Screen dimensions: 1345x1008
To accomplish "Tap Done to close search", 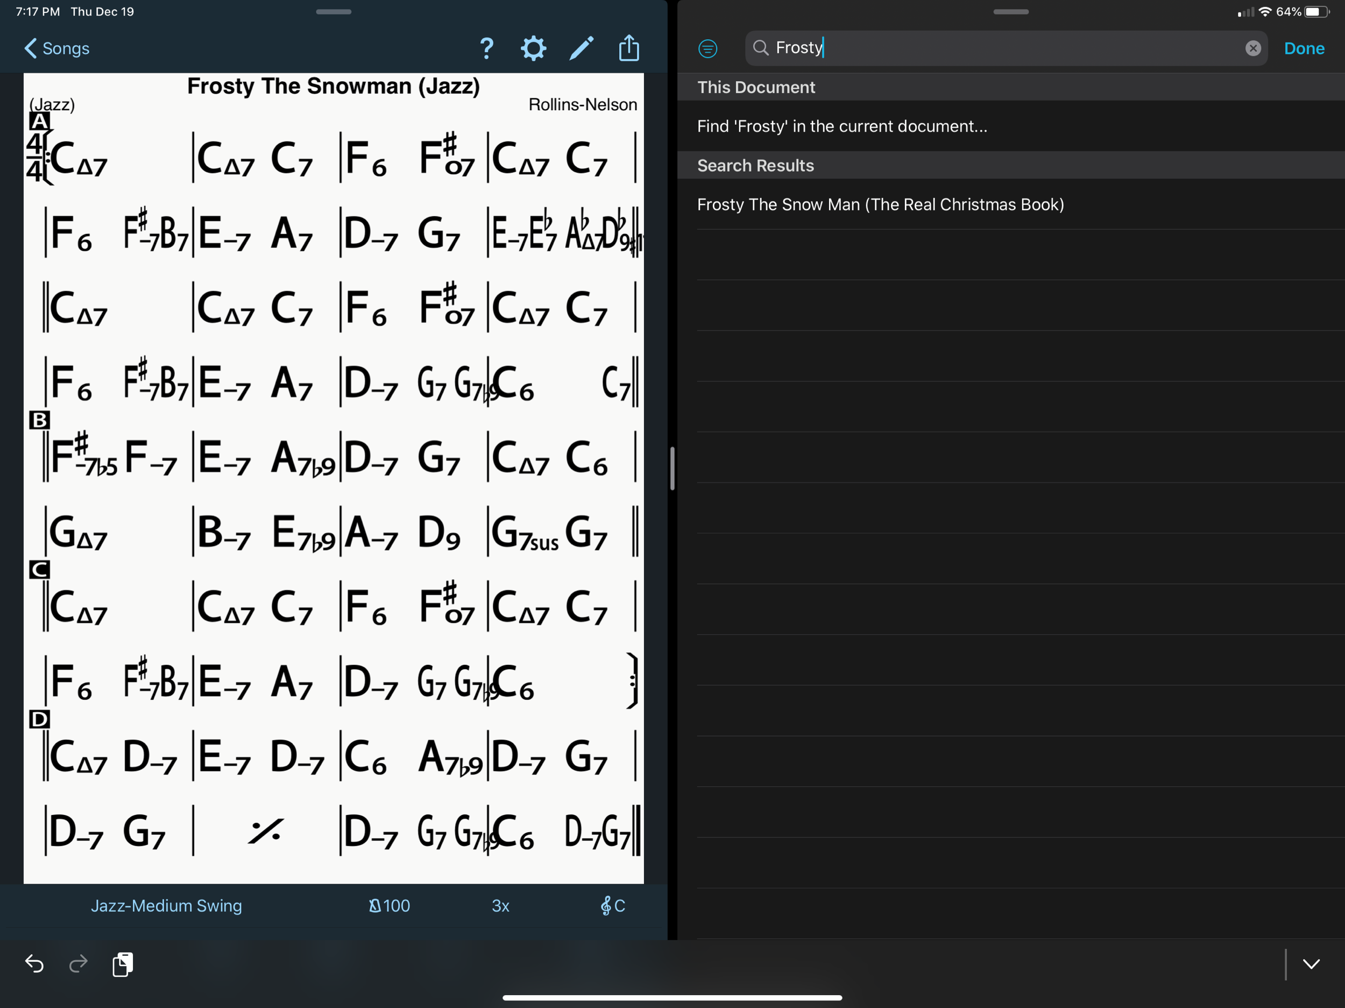I will (1304, 48).
